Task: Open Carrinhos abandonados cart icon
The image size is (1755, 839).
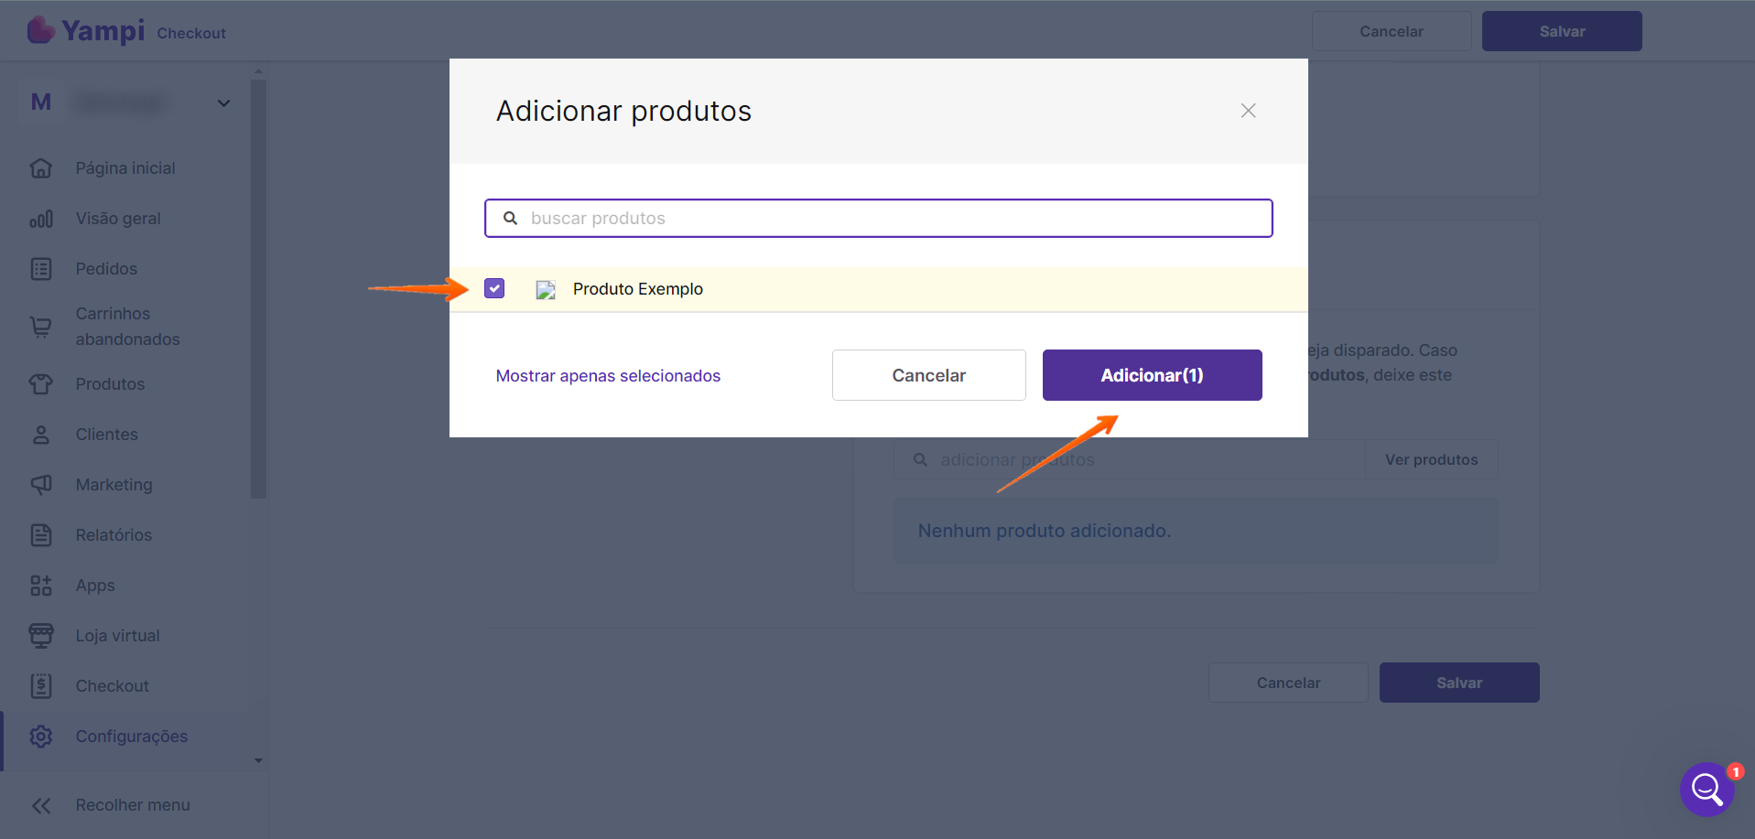Action: (x=41, y=327)
